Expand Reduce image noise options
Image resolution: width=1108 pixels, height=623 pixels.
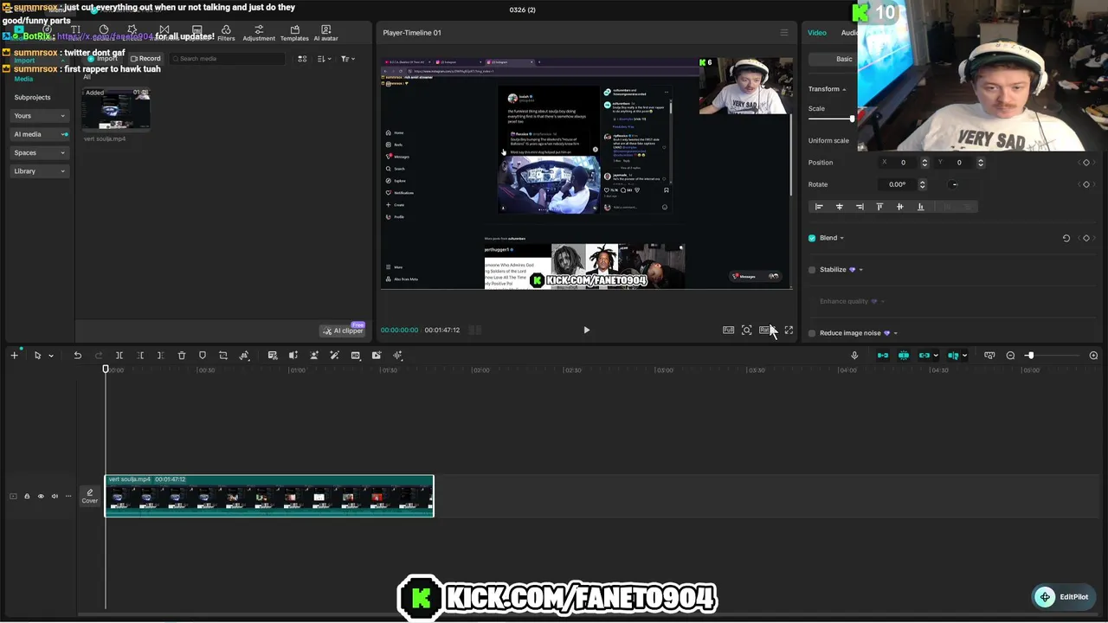coord(895,333)
